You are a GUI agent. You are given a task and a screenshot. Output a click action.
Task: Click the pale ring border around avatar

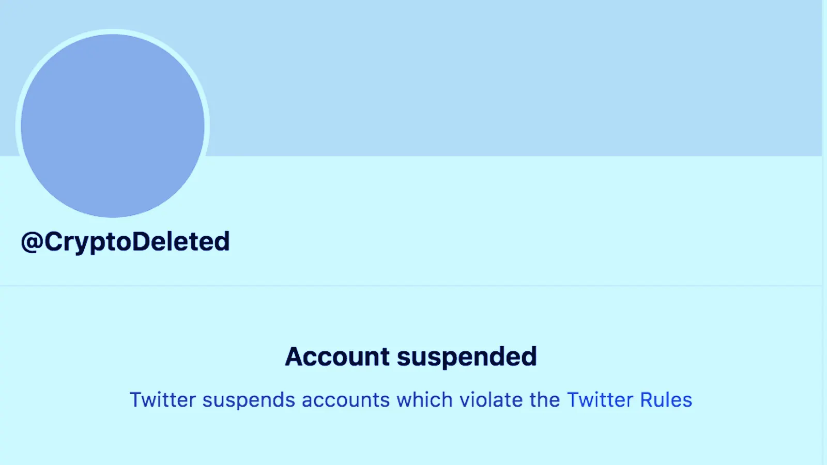tap(113, 32)
